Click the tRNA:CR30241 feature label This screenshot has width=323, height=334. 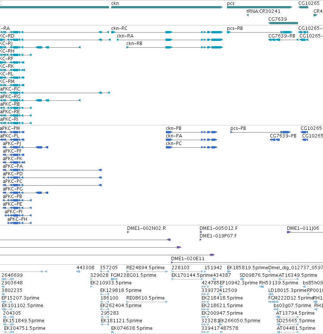[x=263, y=11]
